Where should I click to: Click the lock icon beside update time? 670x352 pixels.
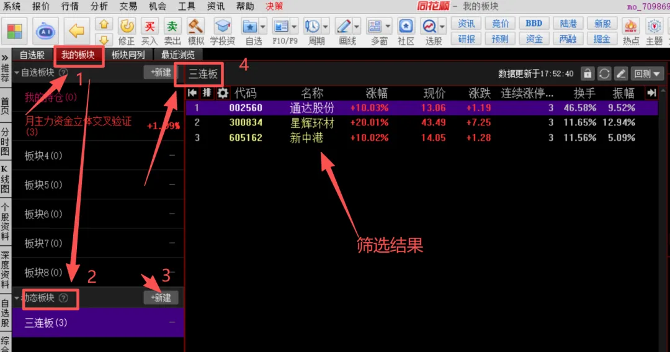point(587,73)
